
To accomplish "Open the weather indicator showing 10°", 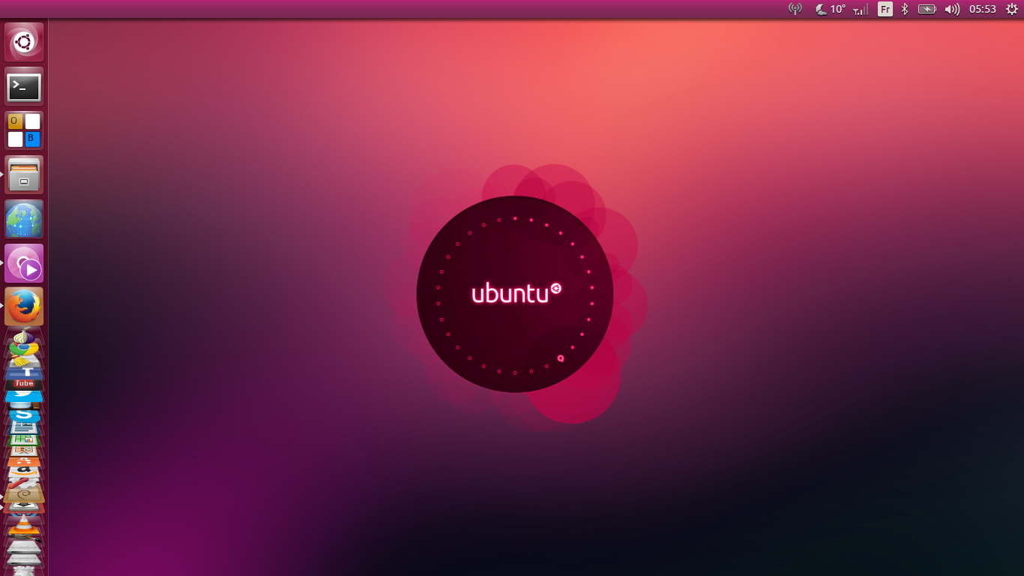I will pos(831,9).
